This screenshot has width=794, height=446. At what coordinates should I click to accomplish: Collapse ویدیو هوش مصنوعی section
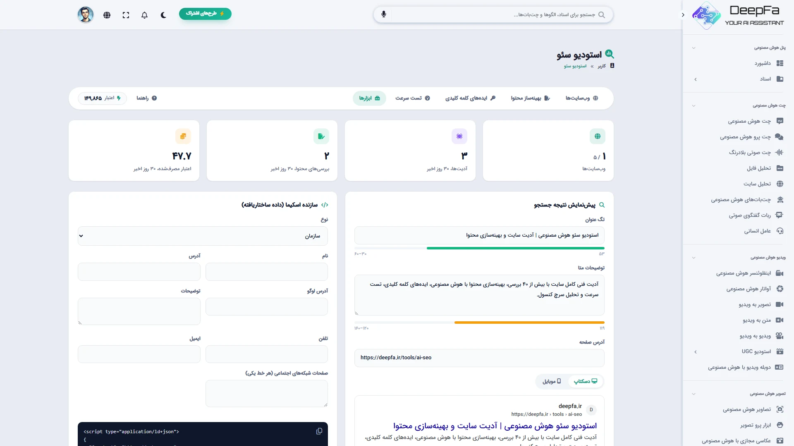(694, 258)
